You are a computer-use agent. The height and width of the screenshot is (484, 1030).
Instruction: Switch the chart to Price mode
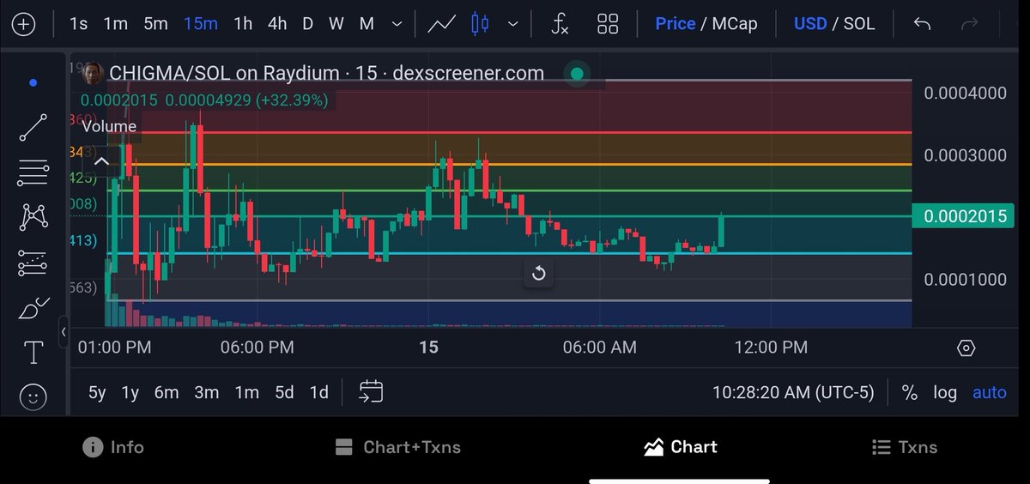[676, 24]
